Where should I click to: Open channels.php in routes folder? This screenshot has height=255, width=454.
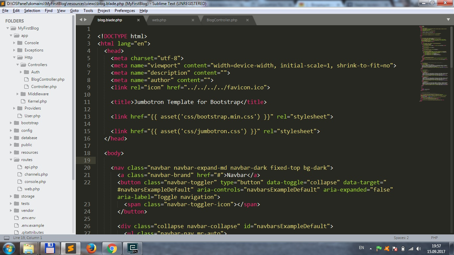tap(36, 174)
